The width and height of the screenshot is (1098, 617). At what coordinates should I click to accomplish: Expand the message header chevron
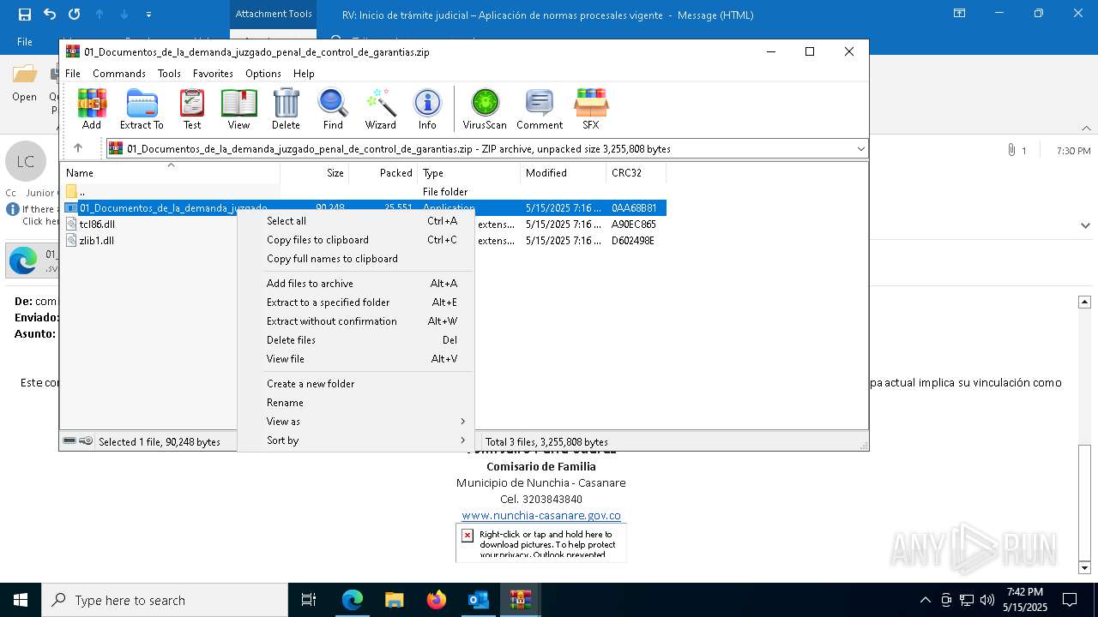pos(1086,225)
